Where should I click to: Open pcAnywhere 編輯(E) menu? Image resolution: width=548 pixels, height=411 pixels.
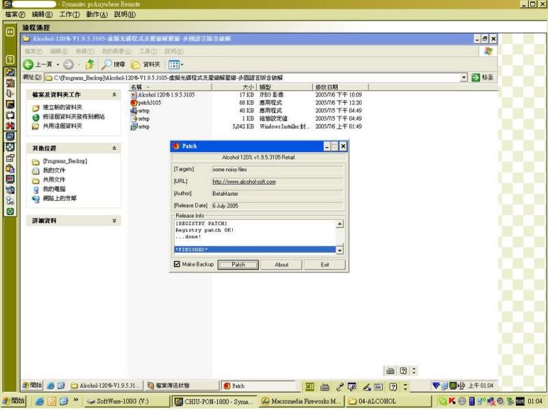point(42,14)
